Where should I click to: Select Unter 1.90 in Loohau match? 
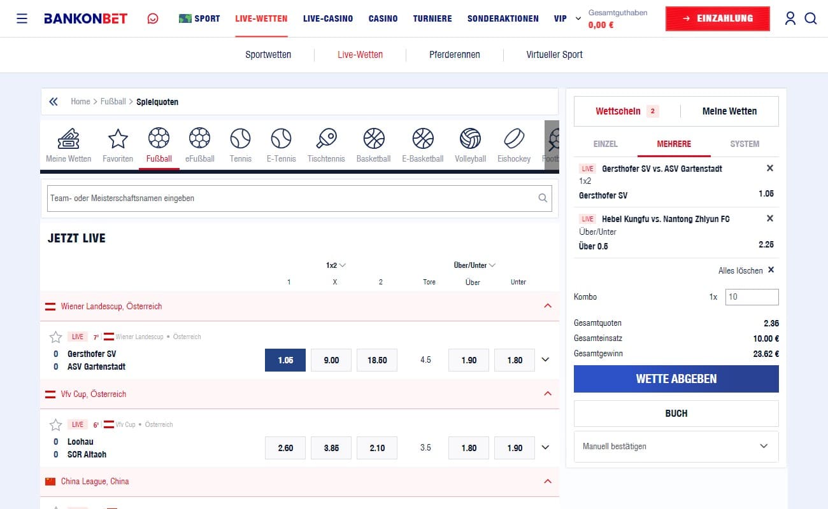click(x=515, y=448)
